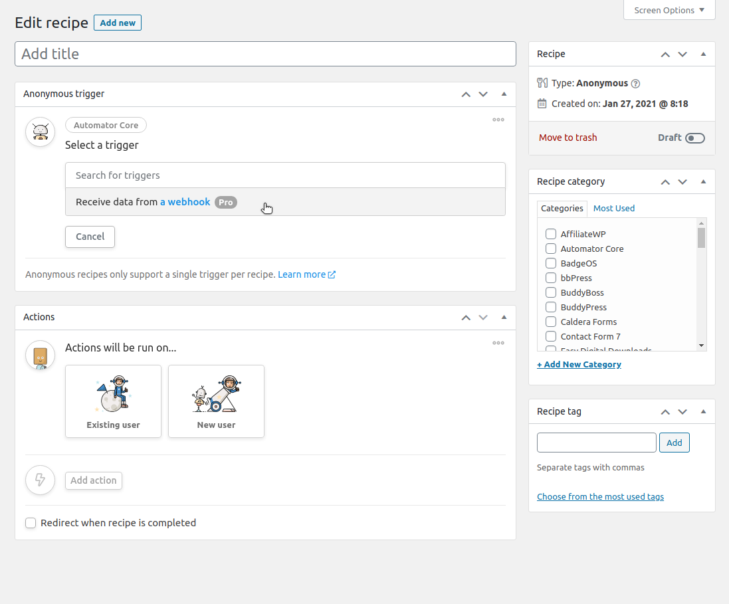Switch to the Most Used tab

(x=613, y=208)
